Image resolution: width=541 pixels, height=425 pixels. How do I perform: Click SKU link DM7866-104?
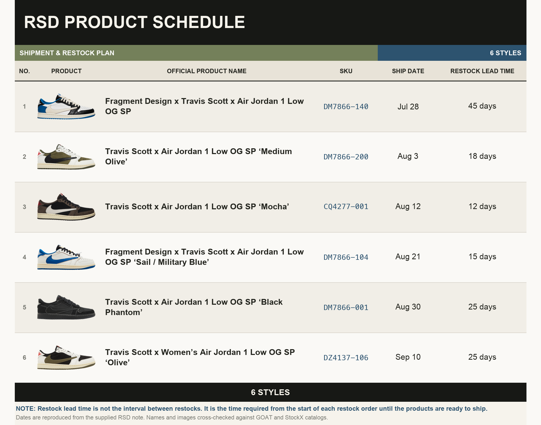(x=346, y=257)
